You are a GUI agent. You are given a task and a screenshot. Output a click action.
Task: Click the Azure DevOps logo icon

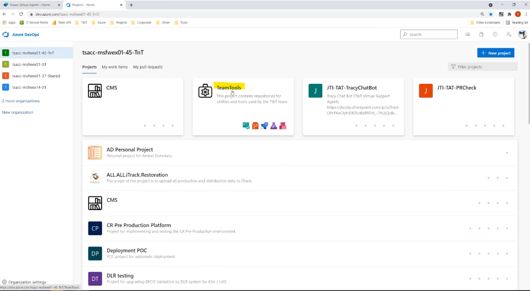[x=6, y=34]
